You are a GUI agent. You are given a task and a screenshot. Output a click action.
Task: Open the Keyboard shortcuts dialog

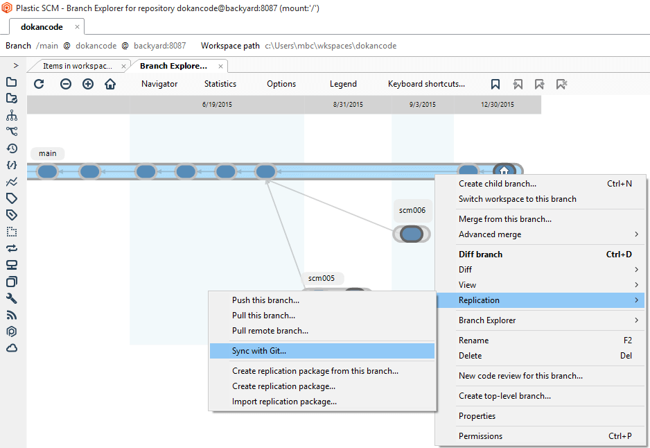(426, 83)
